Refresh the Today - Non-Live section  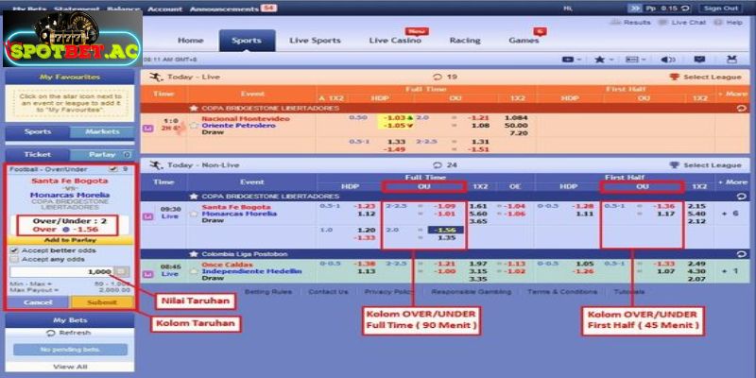[x=438, y=165]
